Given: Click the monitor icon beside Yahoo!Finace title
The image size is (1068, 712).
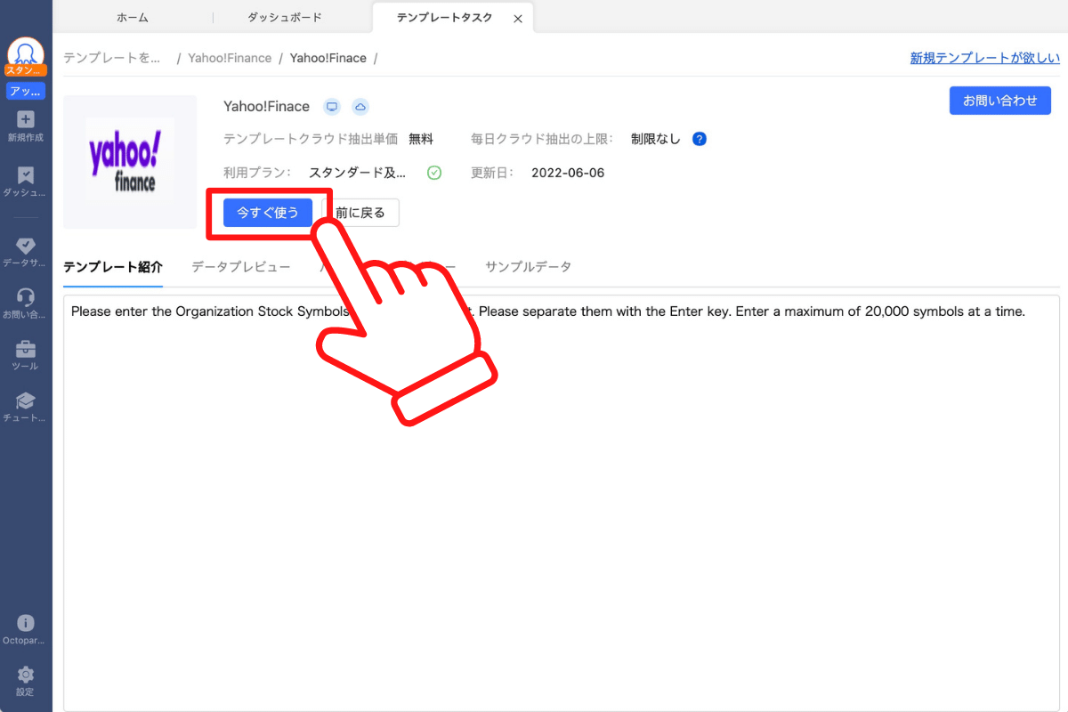Looking at the screenshot, I should click(331, 106).
